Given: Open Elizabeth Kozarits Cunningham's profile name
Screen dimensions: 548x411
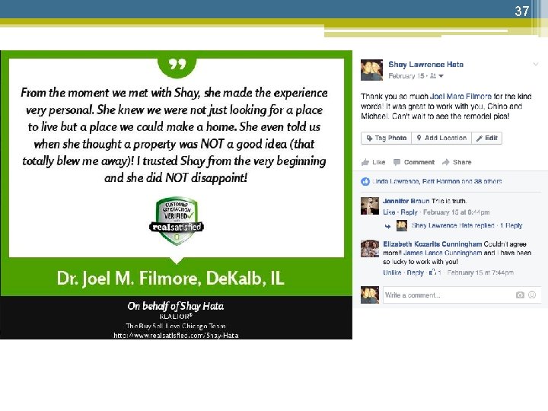Looking at the screenshot, I should [x=432, y=244].
